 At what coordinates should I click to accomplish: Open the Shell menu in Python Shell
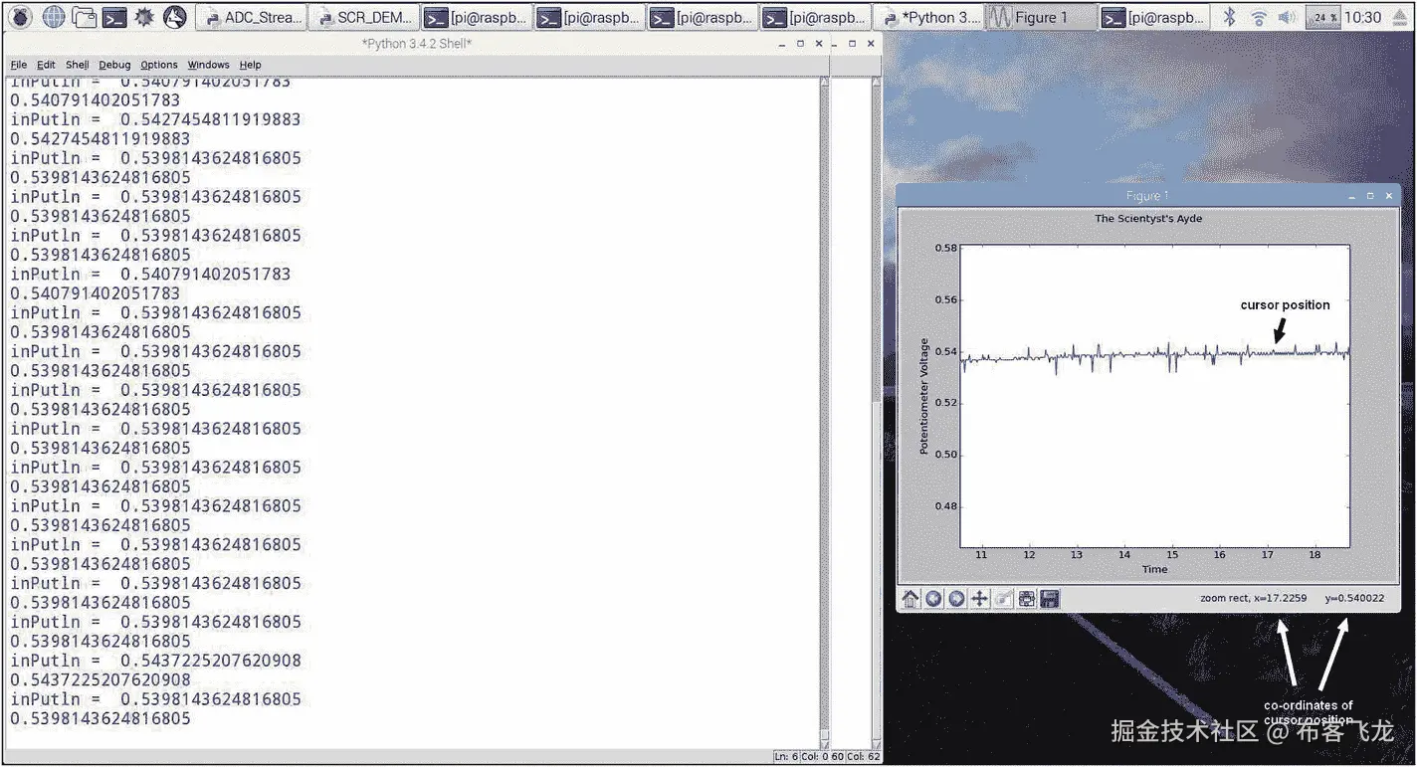[77, 64]
